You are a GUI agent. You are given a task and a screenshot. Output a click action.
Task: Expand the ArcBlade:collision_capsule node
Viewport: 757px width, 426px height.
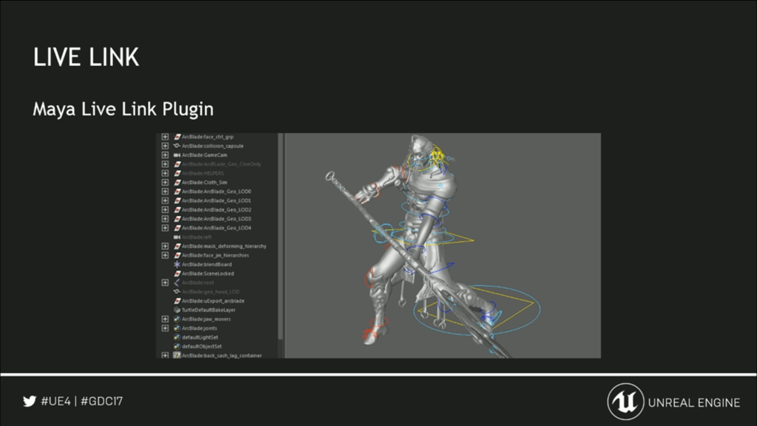[165, 146]
